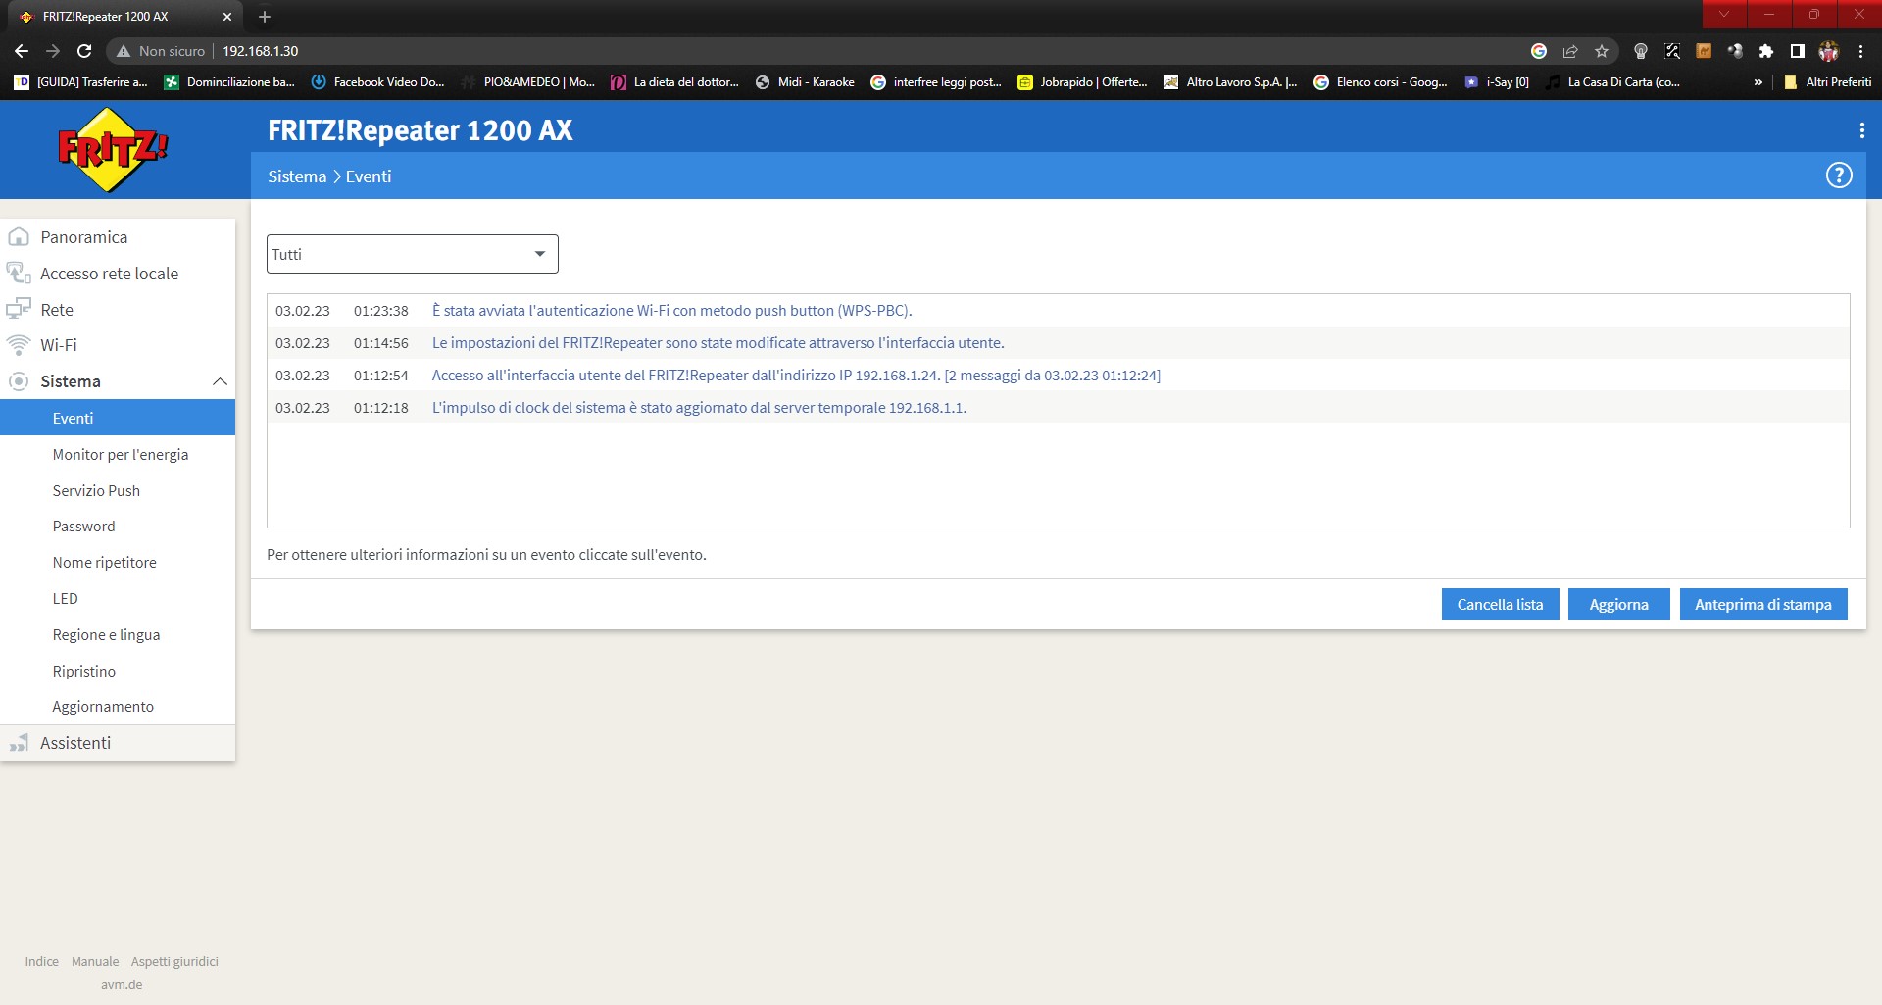Click the Sistema breadcrumb link

pos(297,176)
